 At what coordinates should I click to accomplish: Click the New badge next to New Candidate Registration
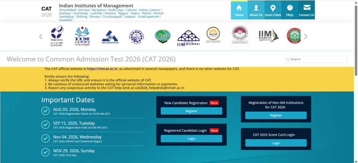coord(214,103)
